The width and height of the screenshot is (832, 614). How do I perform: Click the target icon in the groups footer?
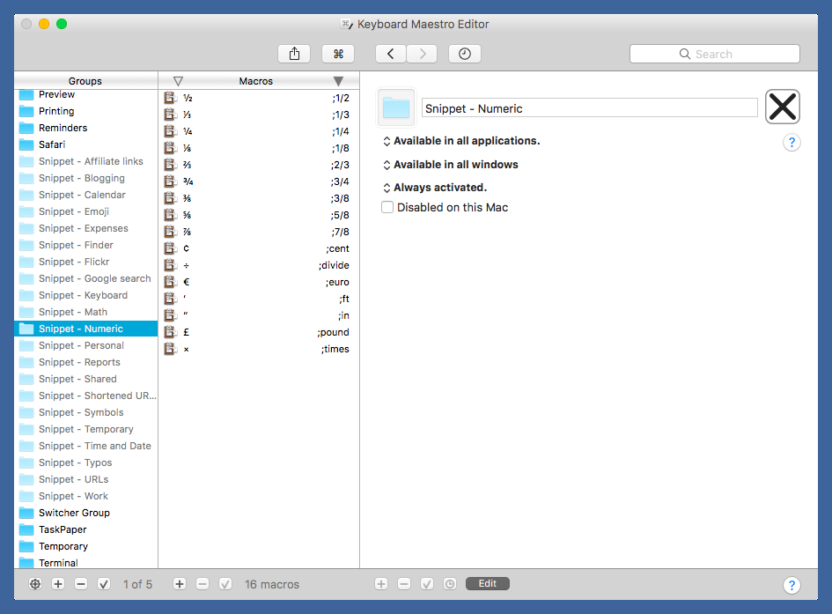pyautogui.click(x=35, y=584)
